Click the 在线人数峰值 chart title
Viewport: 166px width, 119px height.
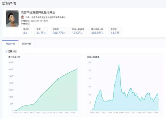(x=93, y=57)
